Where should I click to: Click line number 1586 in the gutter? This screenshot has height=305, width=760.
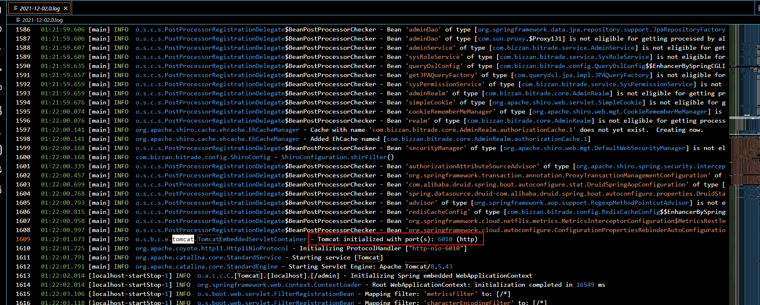tap(23, 29)
